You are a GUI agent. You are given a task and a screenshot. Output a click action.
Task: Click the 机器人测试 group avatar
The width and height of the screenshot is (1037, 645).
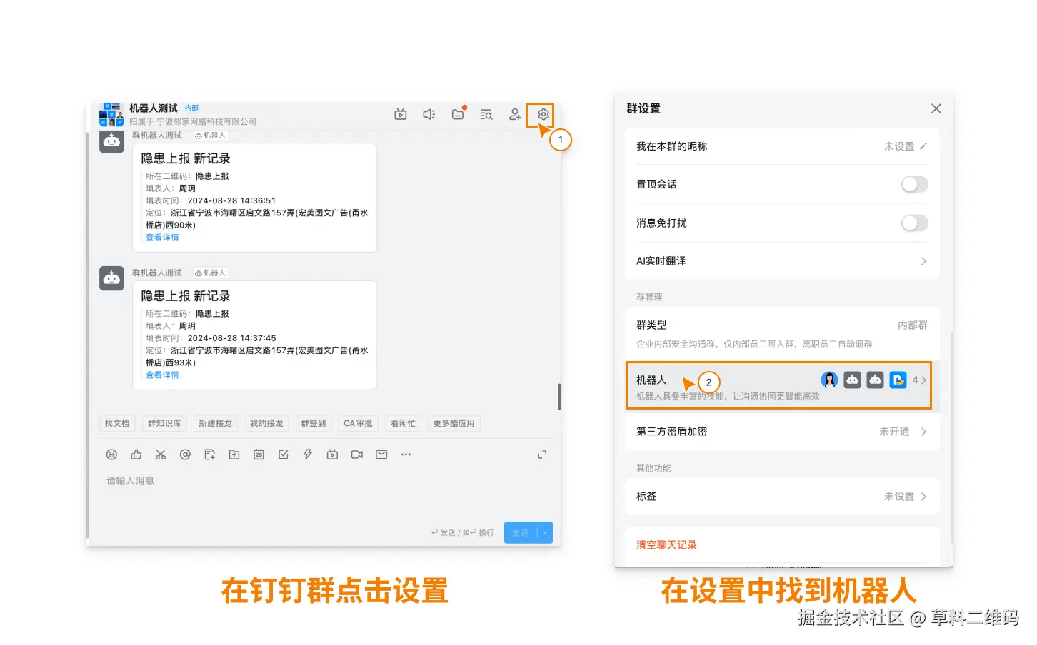pos(111,114)
